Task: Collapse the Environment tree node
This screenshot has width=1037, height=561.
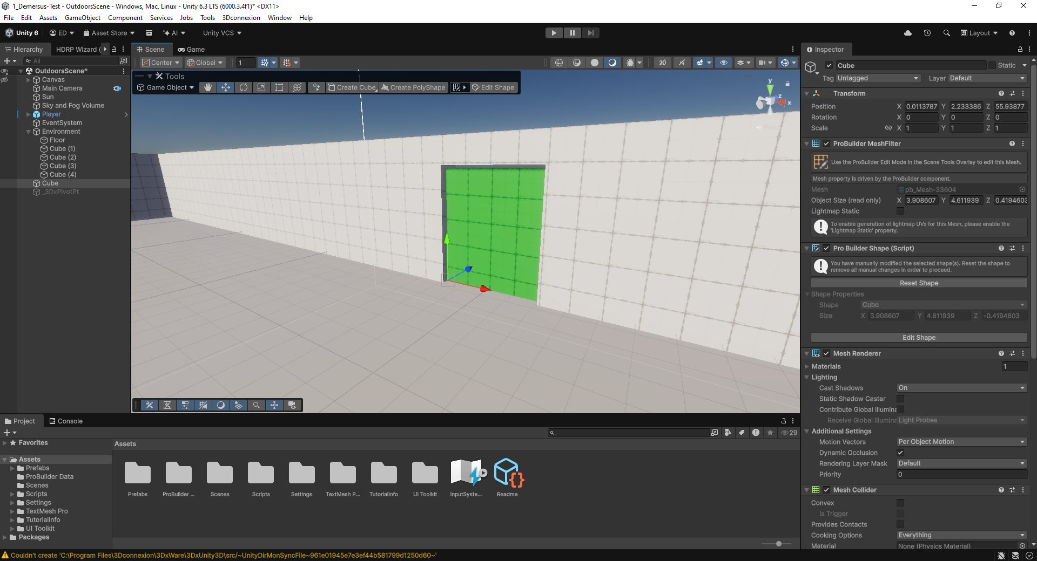Action: tap(29, 132)
